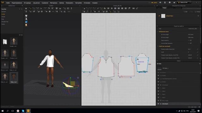The width and height of the screenshot is (202, 113).
Task: Select the Circle pattern tool in 2D toolbar
Action: (x=112, y=8)
